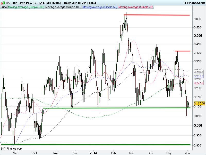
Task: Select Moving average (Simple 200) tab
Action: point(26,7)
